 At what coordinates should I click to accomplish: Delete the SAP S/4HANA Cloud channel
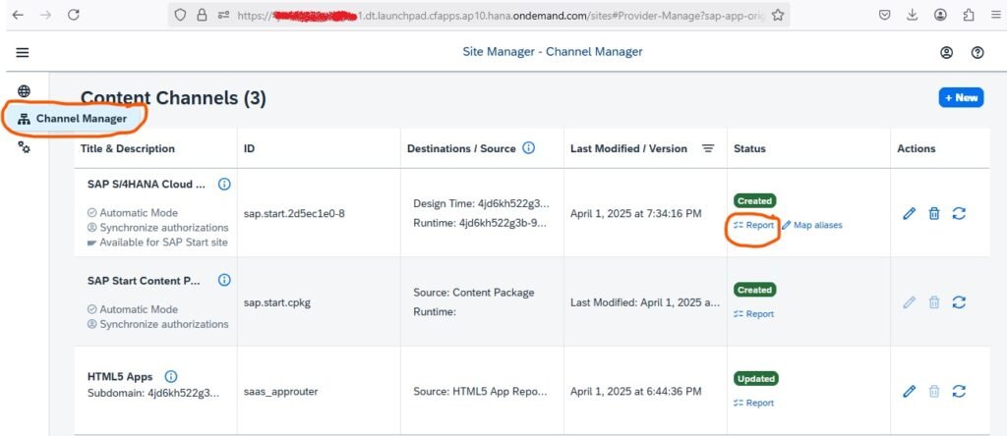tap(934, 213)
